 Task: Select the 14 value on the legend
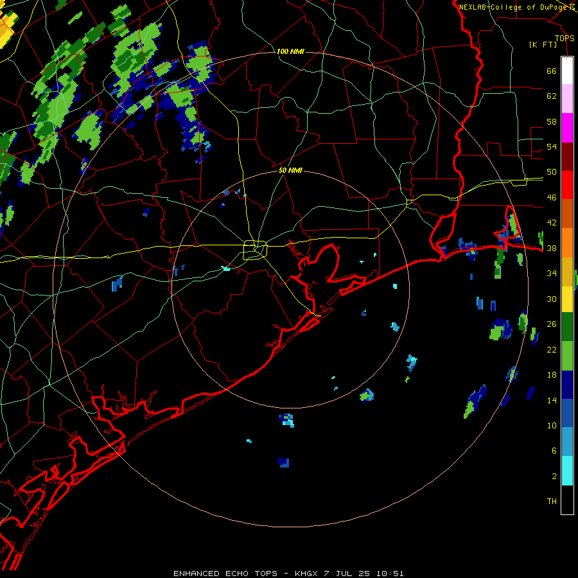(x=552, y=400)
